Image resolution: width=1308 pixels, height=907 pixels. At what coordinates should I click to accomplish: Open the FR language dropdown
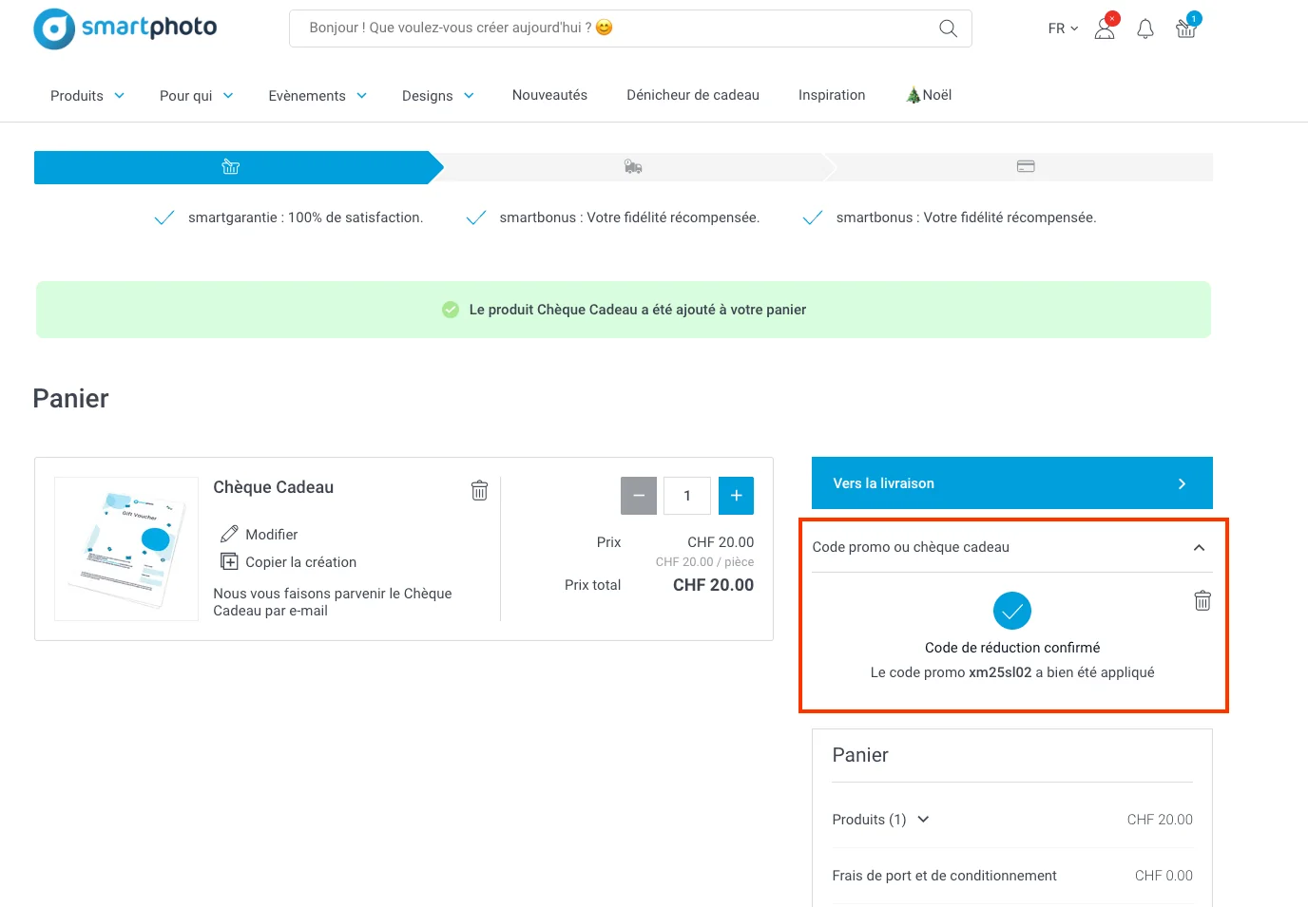[1061, 28]
